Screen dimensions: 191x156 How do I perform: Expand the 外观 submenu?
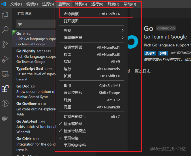[x=92, y=31]
